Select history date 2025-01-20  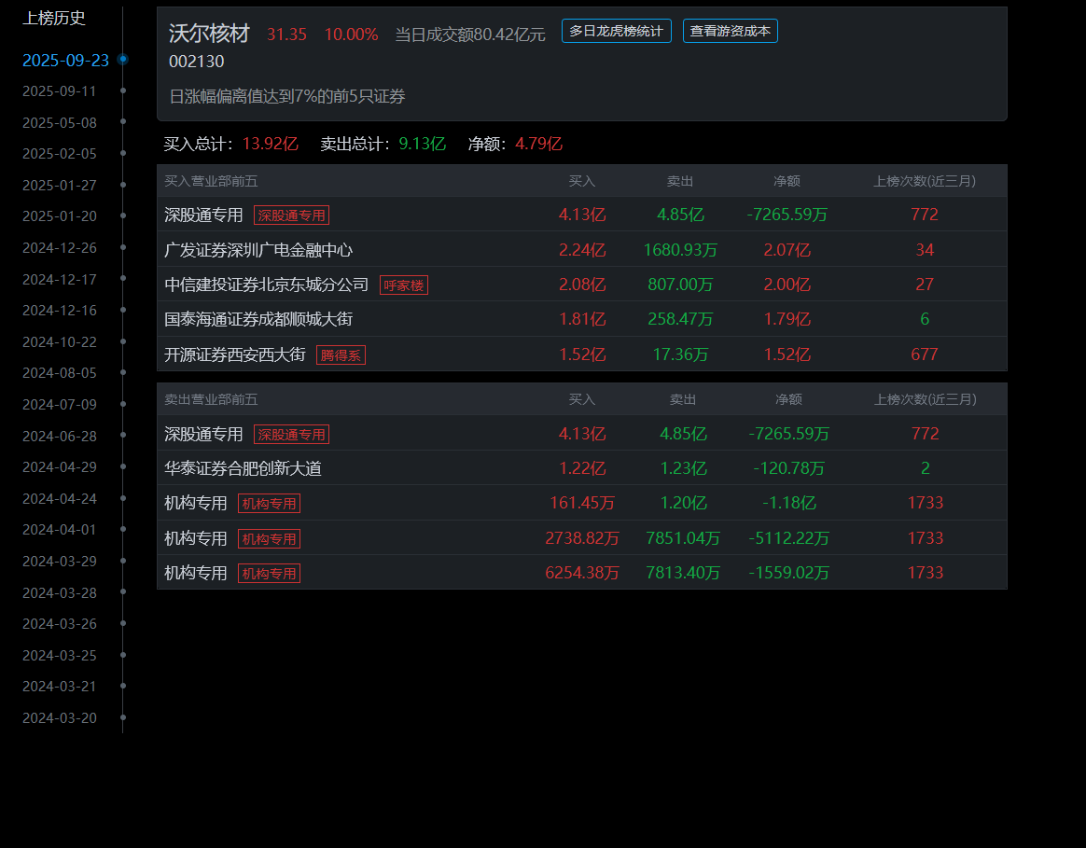click(x=60, y=216)
